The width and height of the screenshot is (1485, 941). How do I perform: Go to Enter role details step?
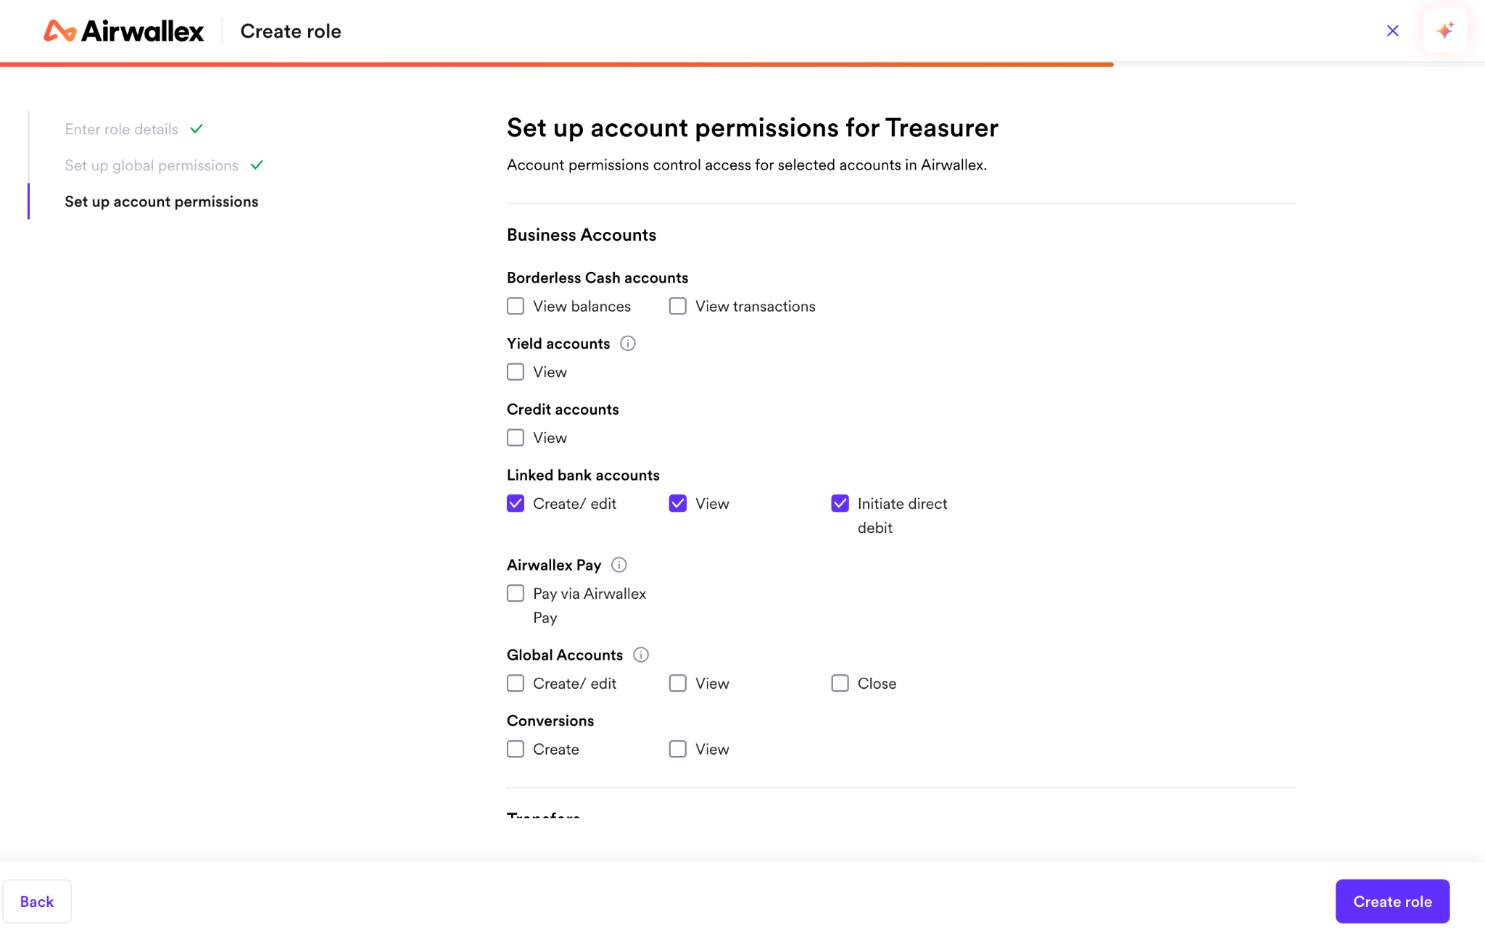tap(121, 129)
